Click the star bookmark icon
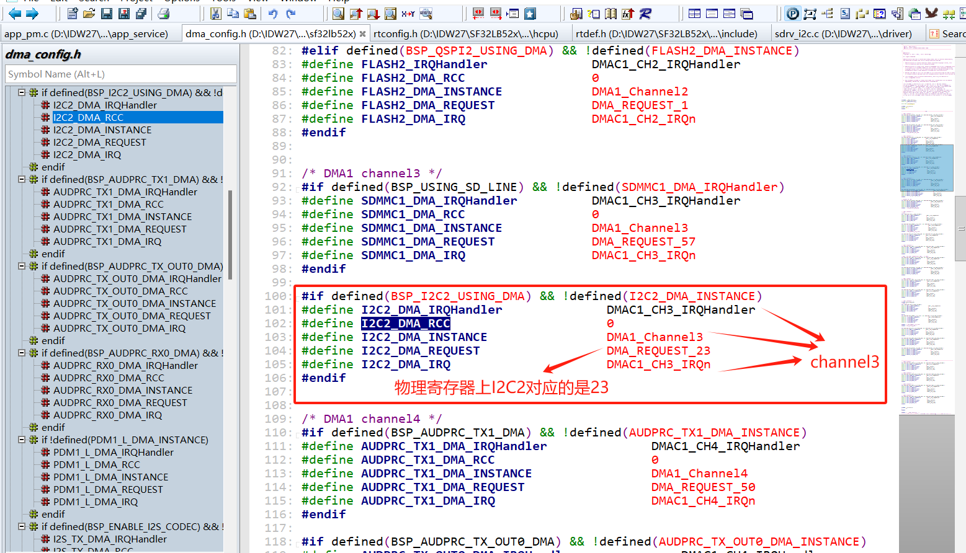966x553 pixels. point(530,13)
